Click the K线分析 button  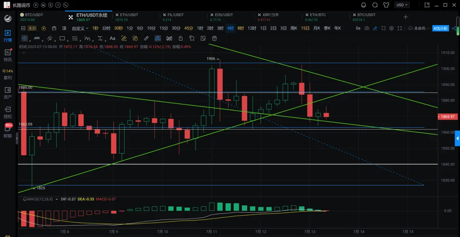coord(440,28)
